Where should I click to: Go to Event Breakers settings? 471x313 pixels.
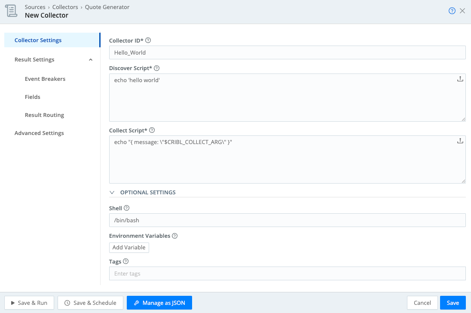point(45,79)
